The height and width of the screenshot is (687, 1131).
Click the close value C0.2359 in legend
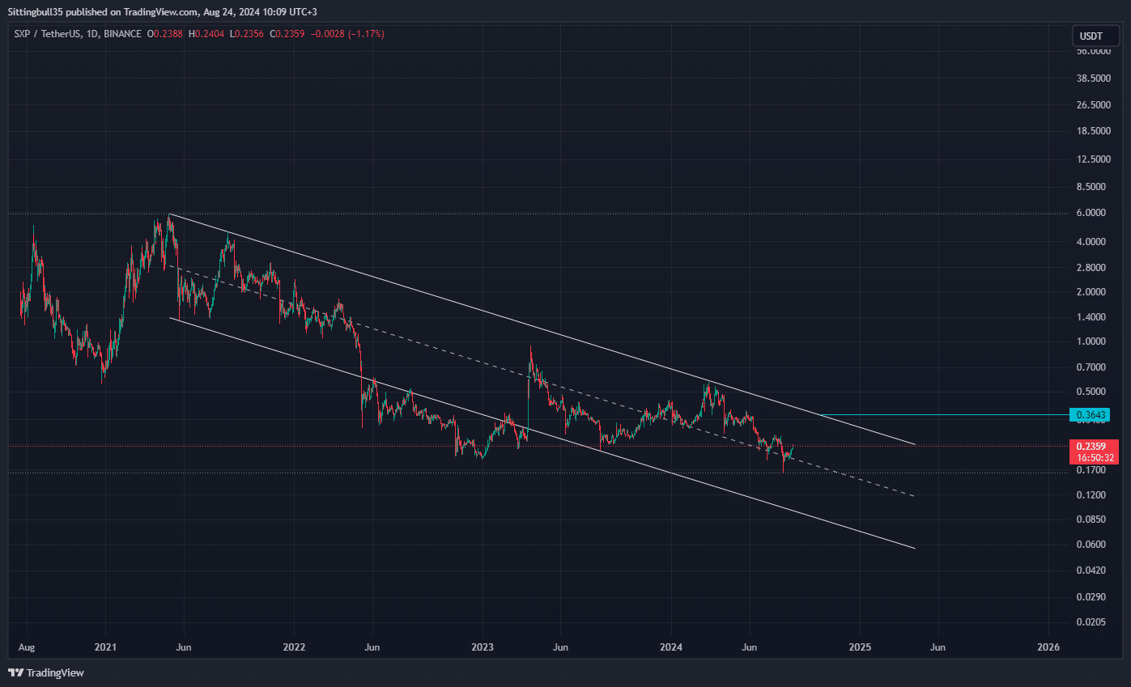(287, 34)
